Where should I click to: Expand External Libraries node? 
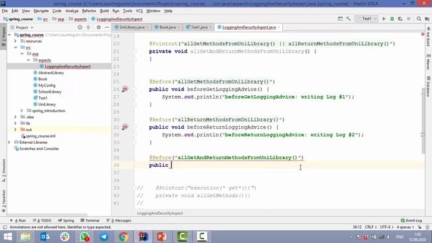point(9,142)
